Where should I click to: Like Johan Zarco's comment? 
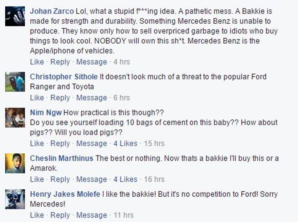[x=37, y=62]
